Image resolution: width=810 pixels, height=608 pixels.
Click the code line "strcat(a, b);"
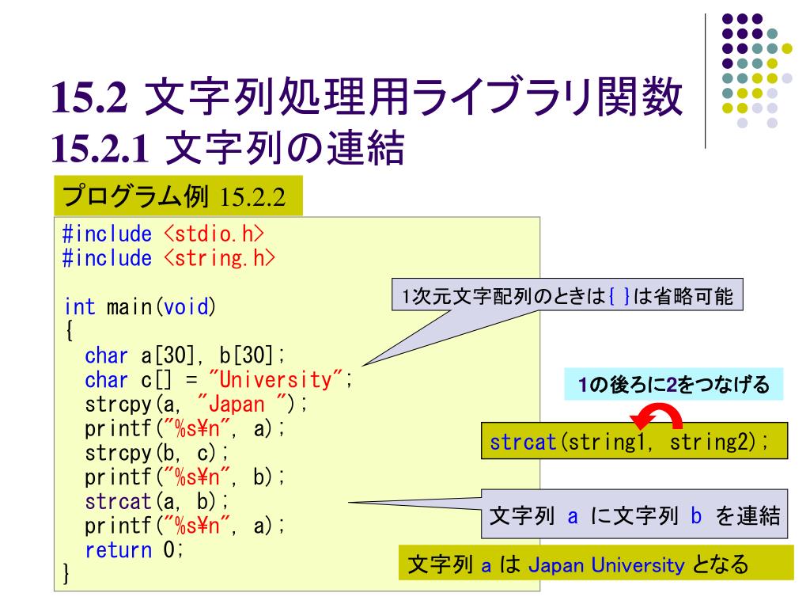point(157,501)
